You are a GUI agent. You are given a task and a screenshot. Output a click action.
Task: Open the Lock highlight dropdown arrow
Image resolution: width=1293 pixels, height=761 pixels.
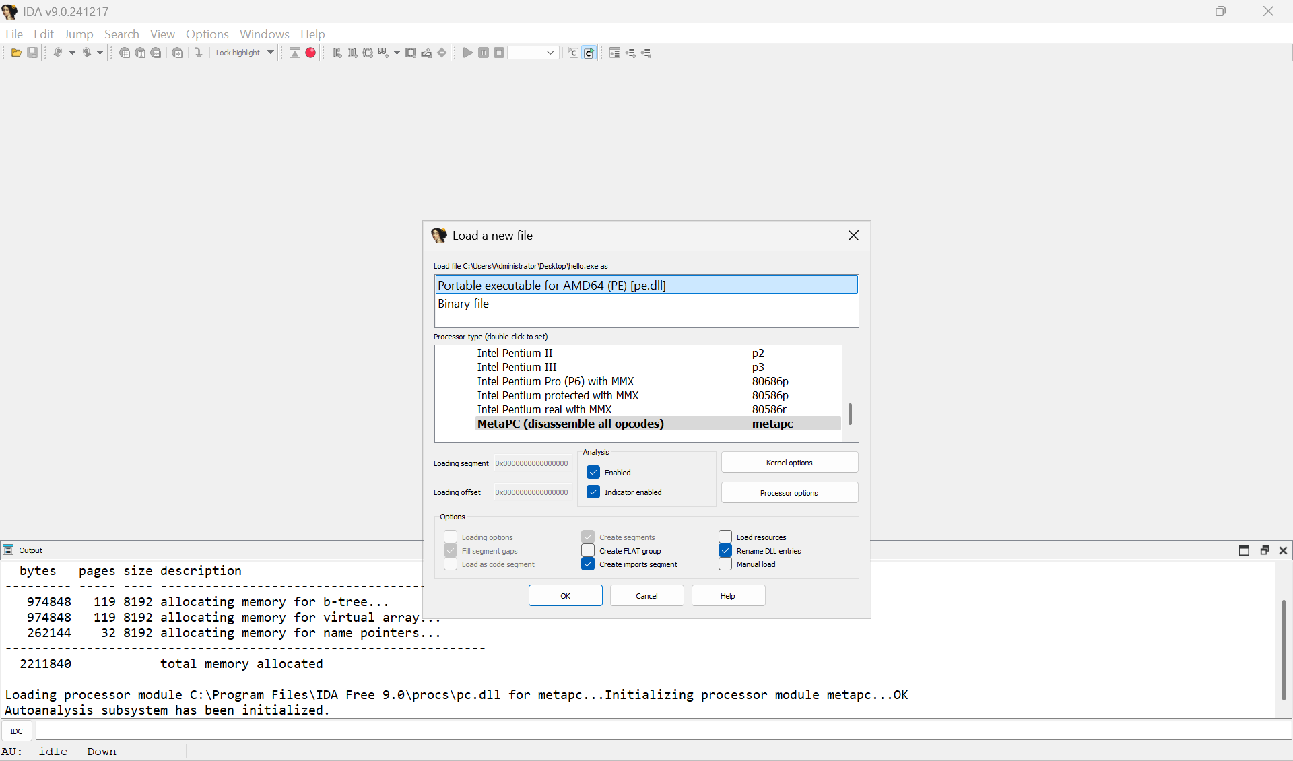pos(271,53)
